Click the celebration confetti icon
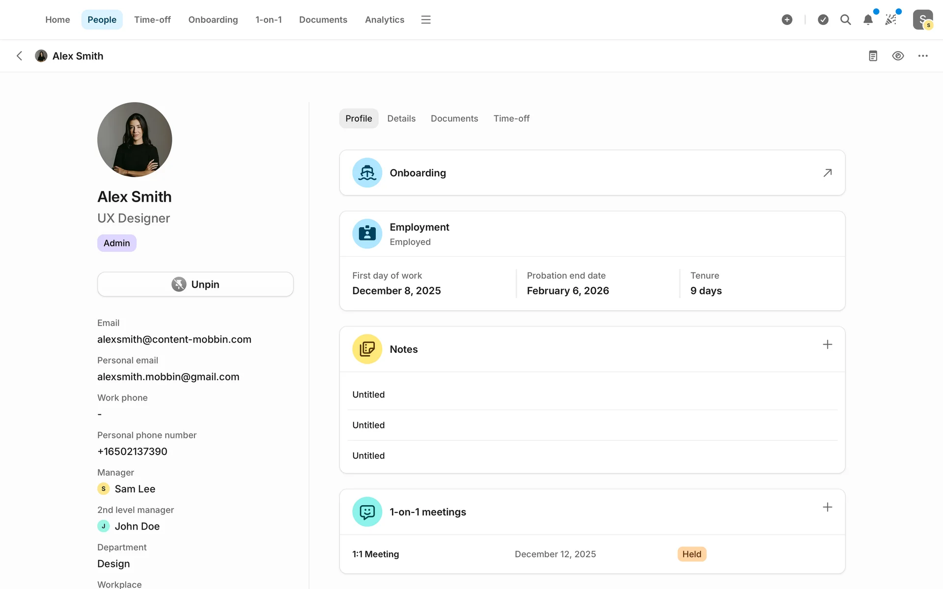The image size is (943, 589). [x=891, y=20]
